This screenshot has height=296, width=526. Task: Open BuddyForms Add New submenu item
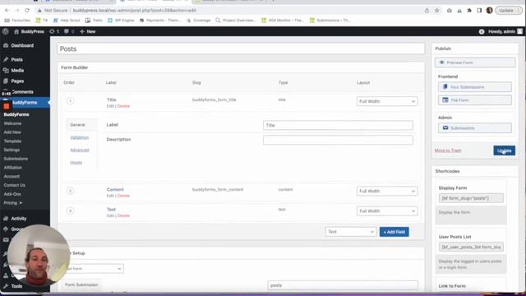pos(12,132)
